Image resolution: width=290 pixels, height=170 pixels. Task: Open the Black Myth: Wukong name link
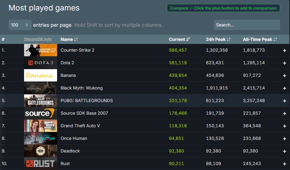click(81, 88)
